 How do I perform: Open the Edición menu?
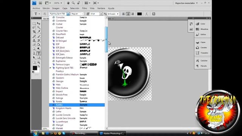46,8
